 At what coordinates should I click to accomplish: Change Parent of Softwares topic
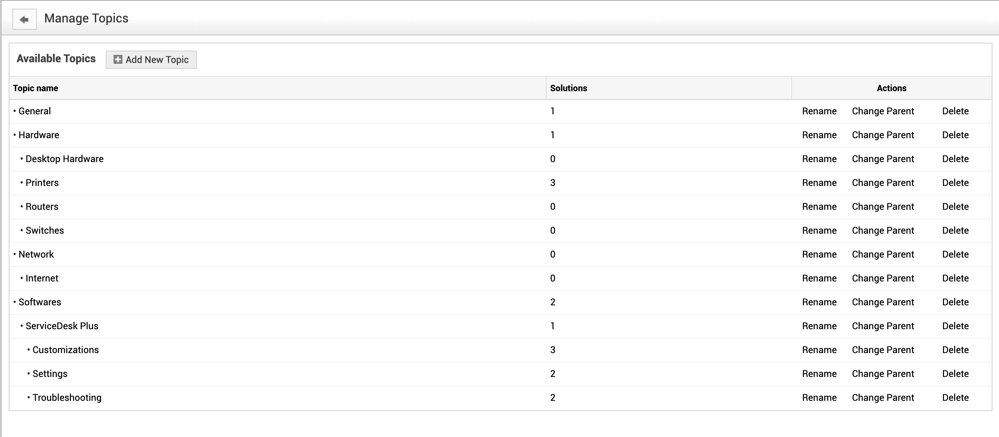(883, 302)
